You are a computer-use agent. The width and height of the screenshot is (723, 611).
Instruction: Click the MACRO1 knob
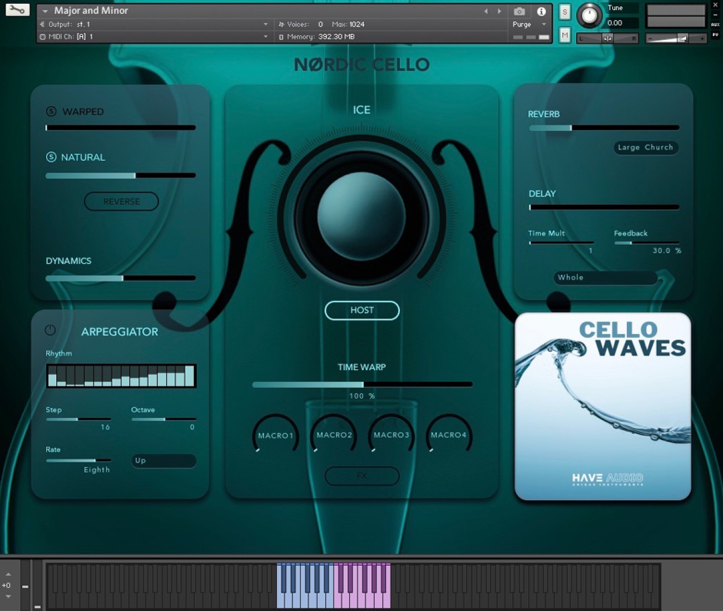tap(275, 435)
